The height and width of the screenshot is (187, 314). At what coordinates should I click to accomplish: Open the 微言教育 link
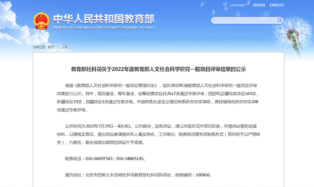259,5
